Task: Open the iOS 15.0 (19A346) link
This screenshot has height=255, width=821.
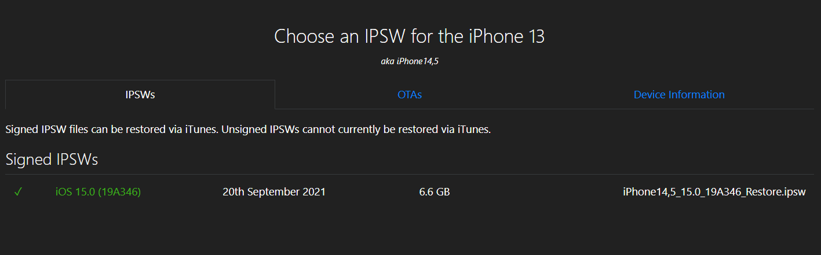Action: (98, 192)
